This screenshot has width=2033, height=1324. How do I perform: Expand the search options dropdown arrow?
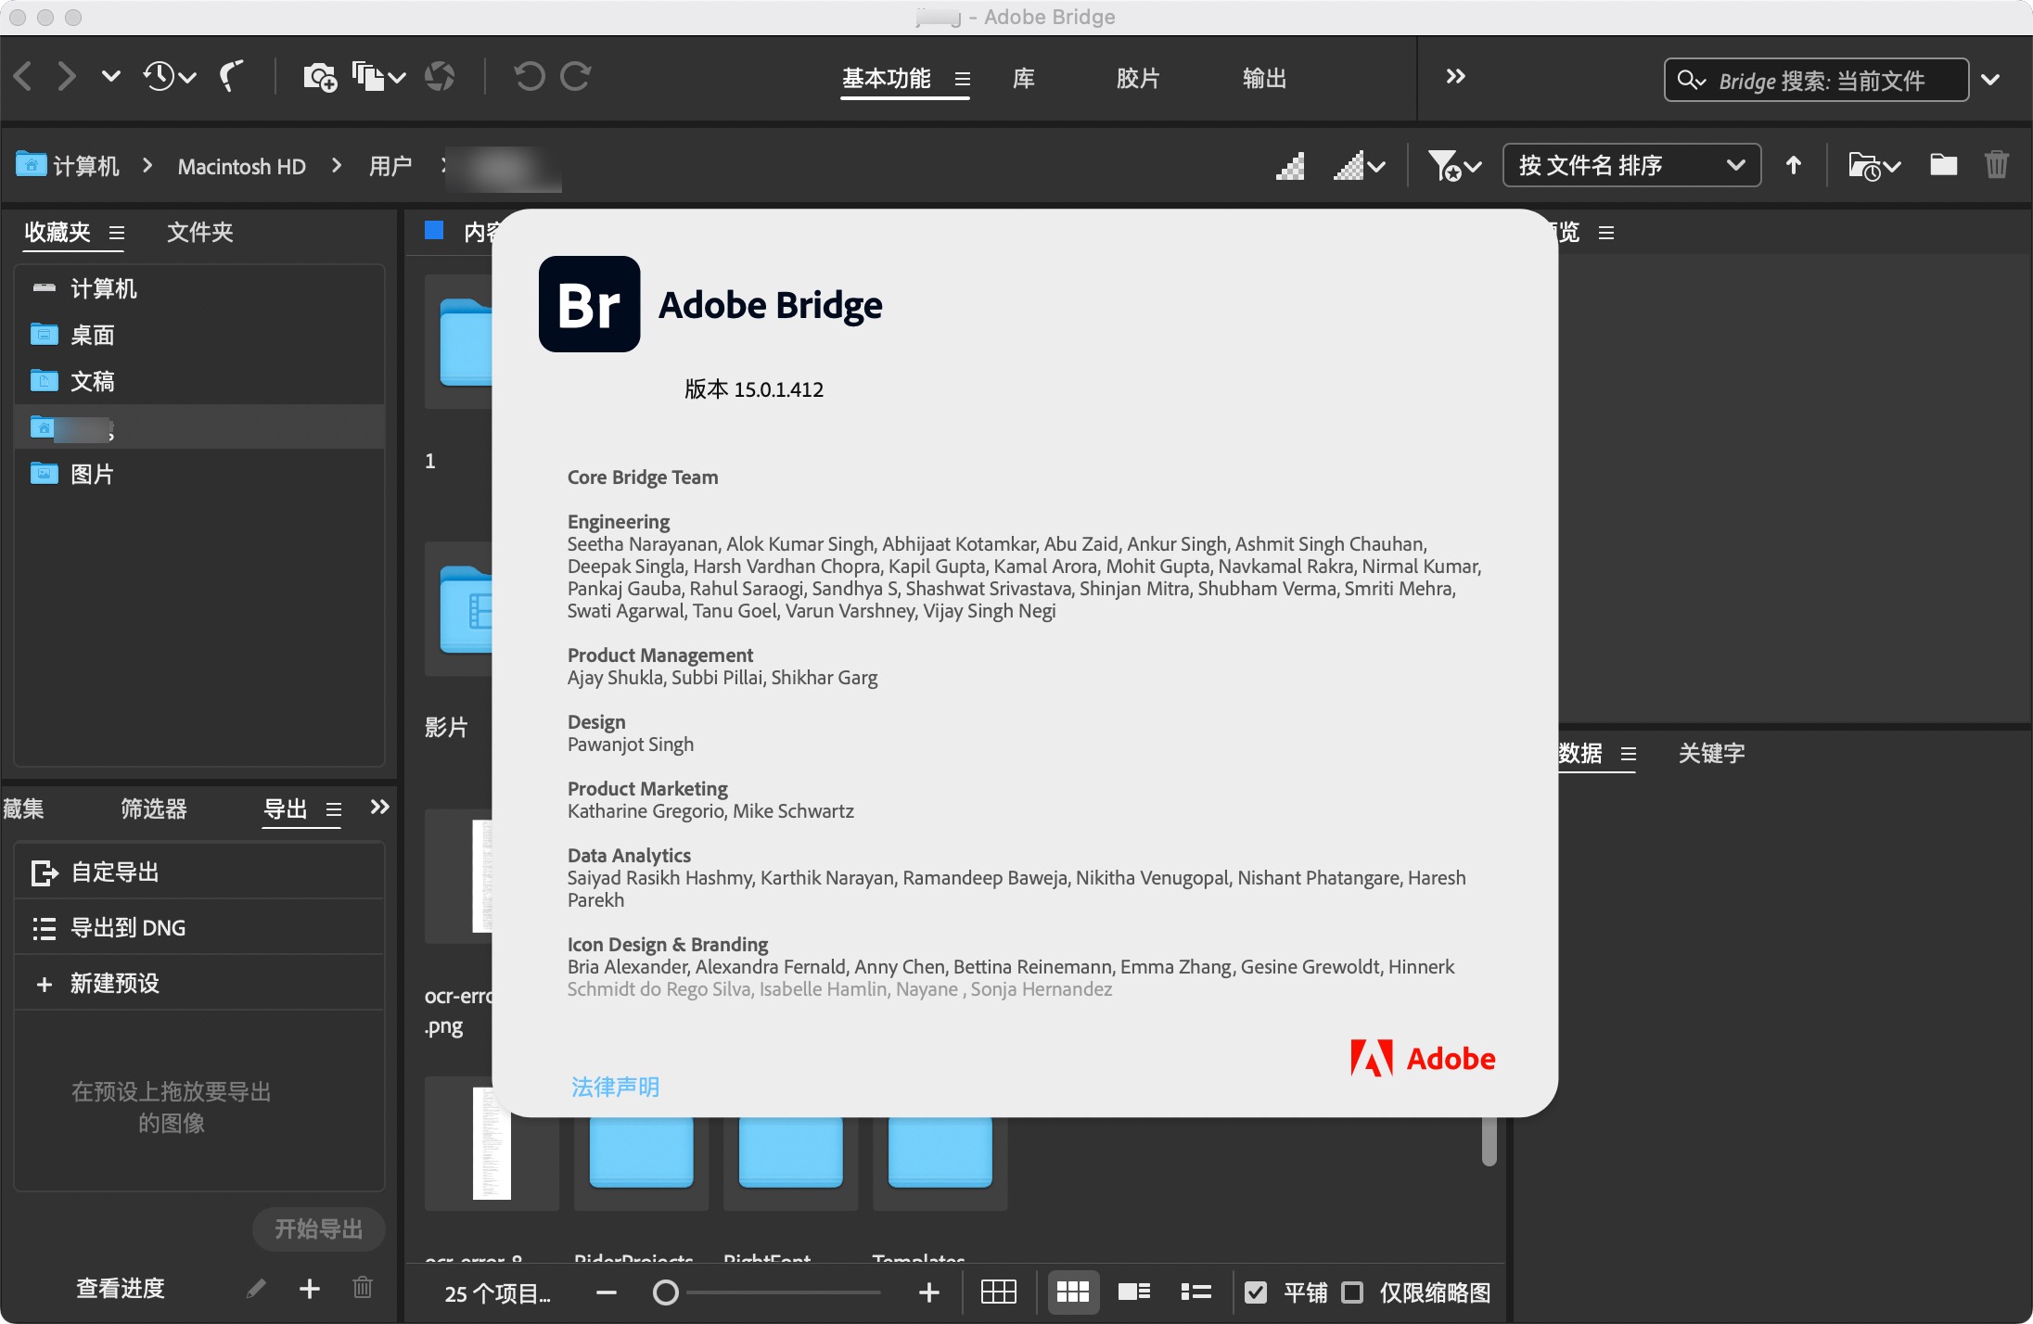point(1990,80)
